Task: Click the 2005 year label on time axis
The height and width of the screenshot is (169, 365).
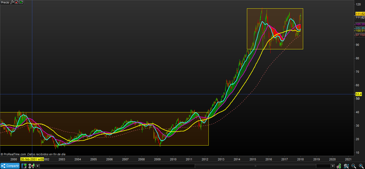Action: point(93,159)
